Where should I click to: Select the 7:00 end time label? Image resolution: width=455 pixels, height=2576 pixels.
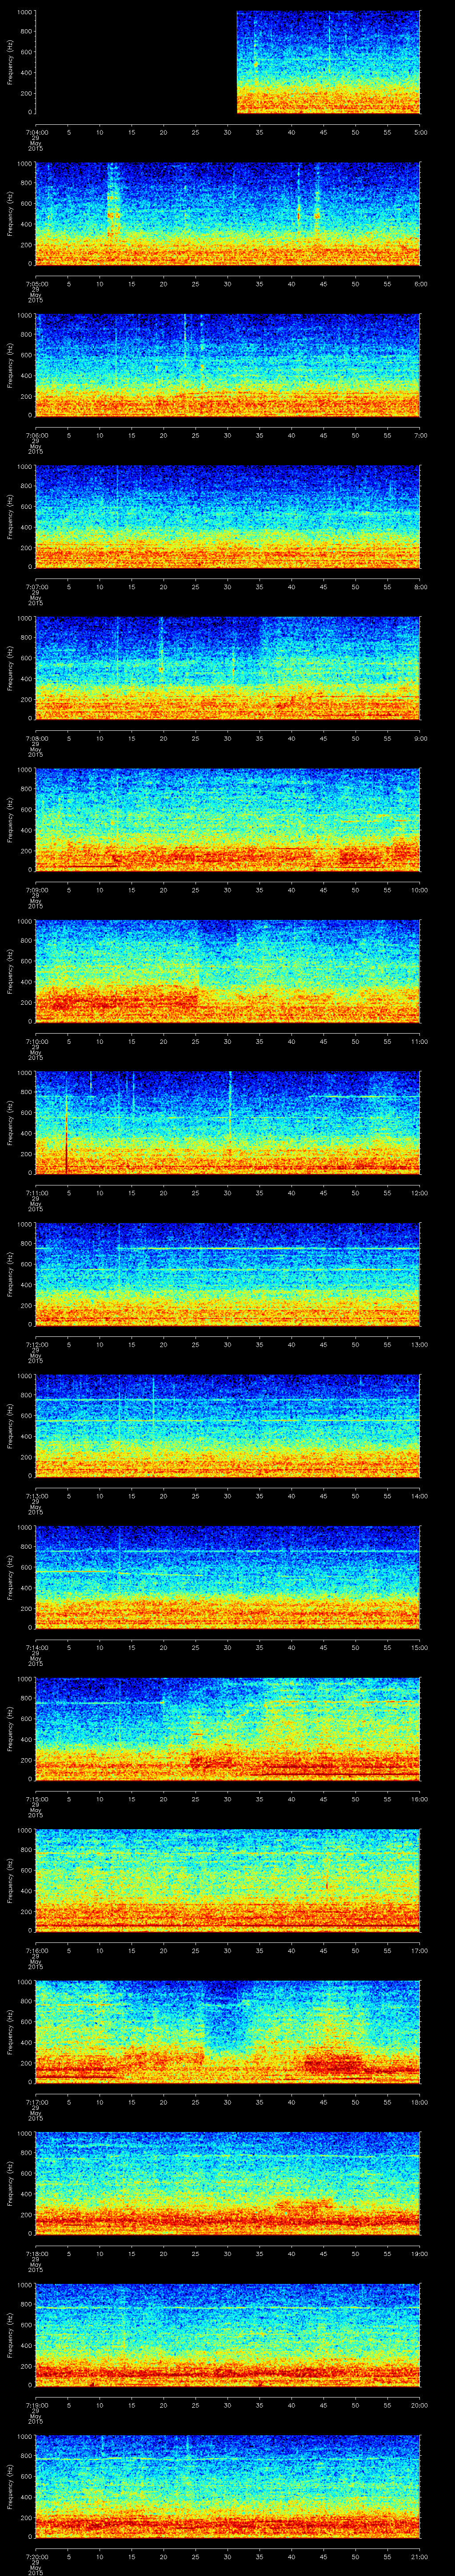(420, 435)
